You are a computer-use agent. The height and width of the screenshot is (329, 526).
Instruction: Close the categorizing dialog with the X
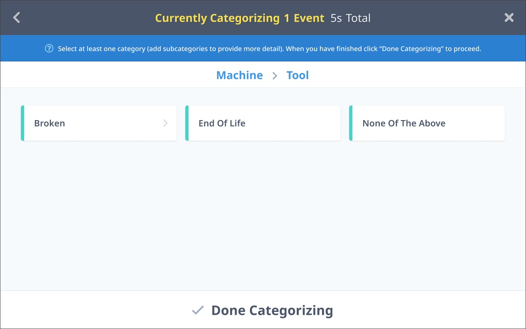509,18
